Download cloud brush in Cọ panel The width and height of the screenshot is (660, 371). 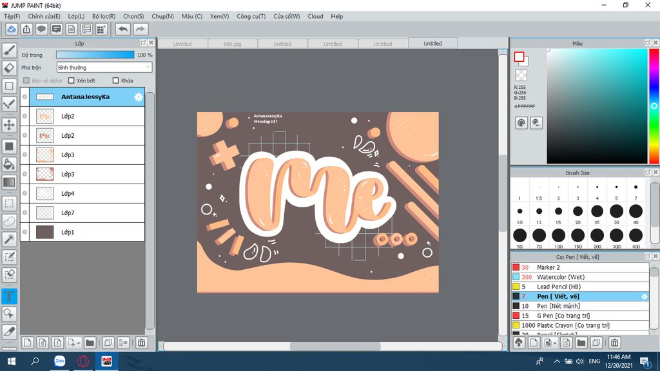coord(519,343)
